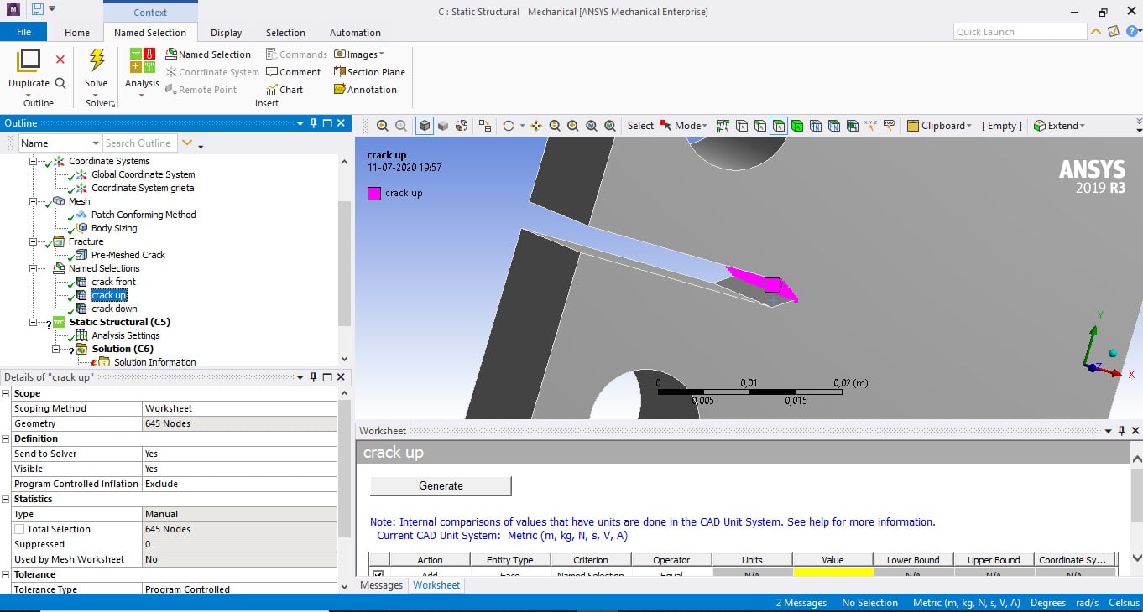The height and width of the screenshot is (612, 1143).
Task: Click the Analysis icon in the ribbon
Action: click(142, 60)
